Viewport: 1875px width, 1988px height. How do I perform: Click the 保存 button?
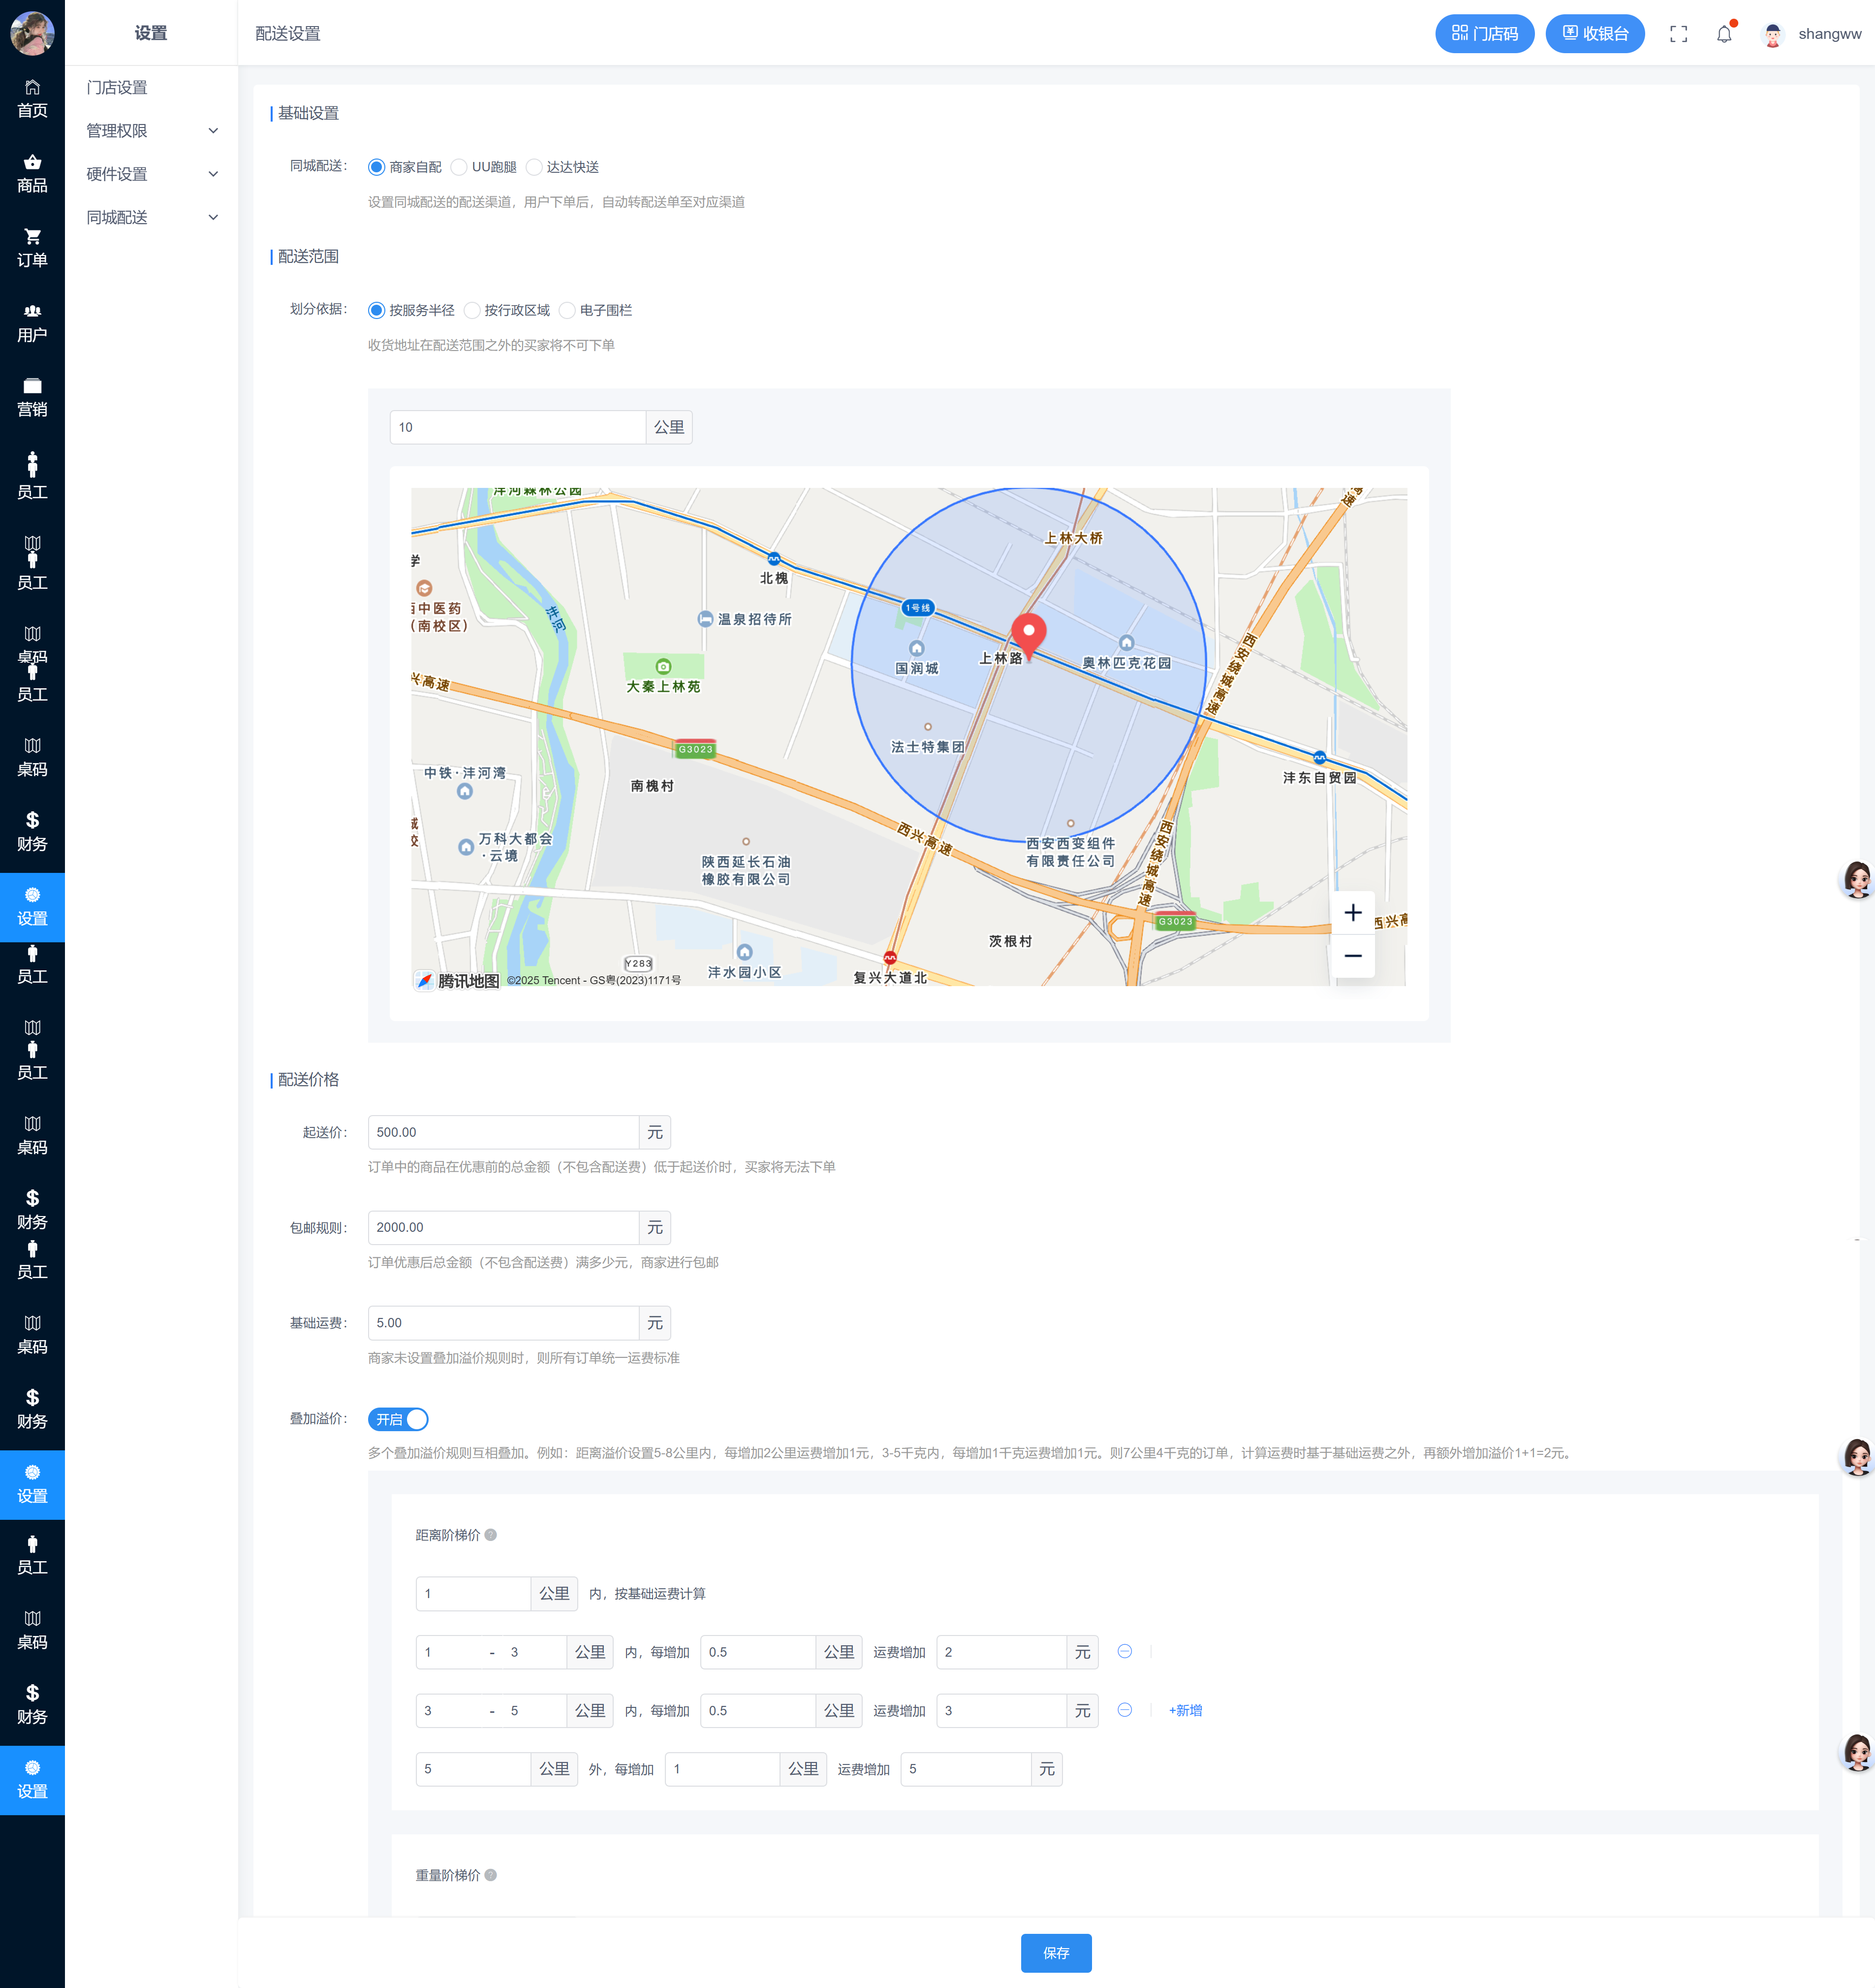pyautogui.click(x=1056, y=1953)
